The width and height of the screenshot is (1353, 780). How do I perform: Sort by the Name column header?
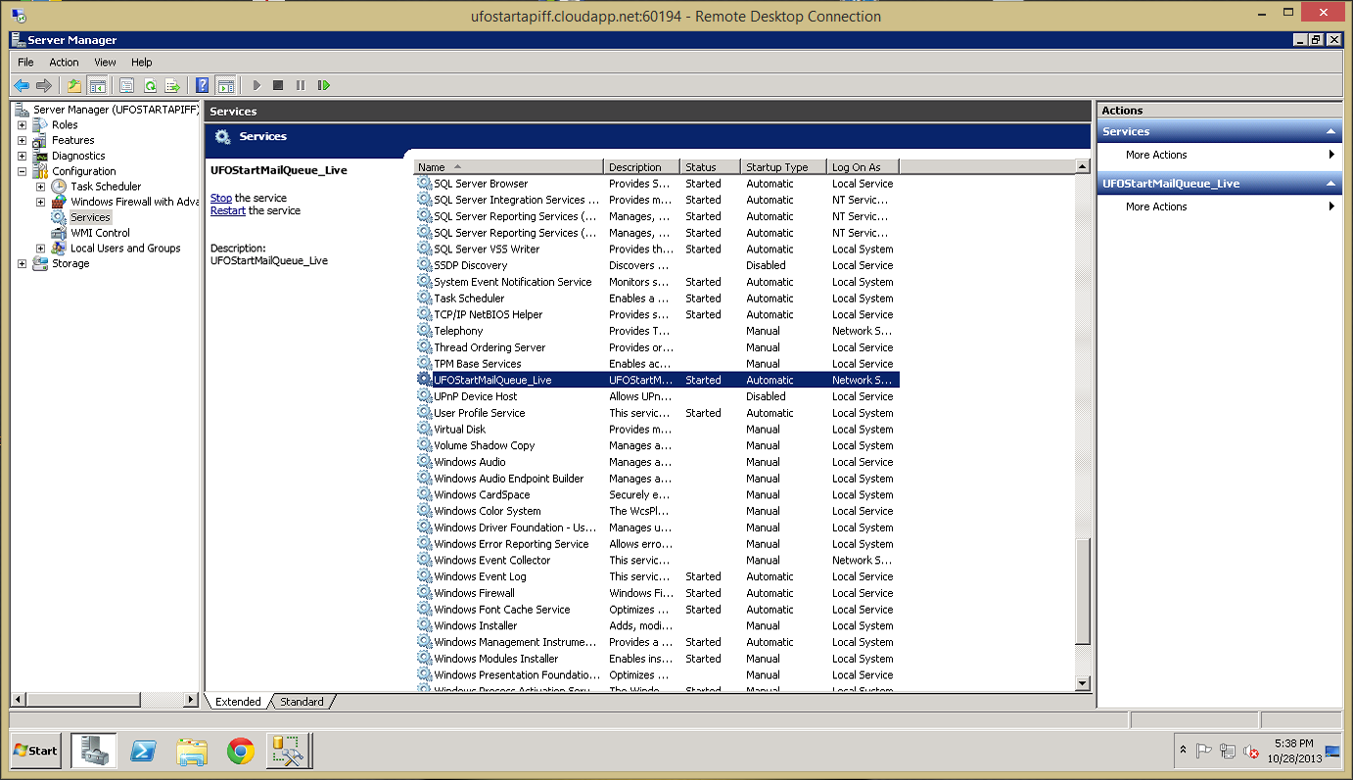pyautogui.click(x=509, y=167)
